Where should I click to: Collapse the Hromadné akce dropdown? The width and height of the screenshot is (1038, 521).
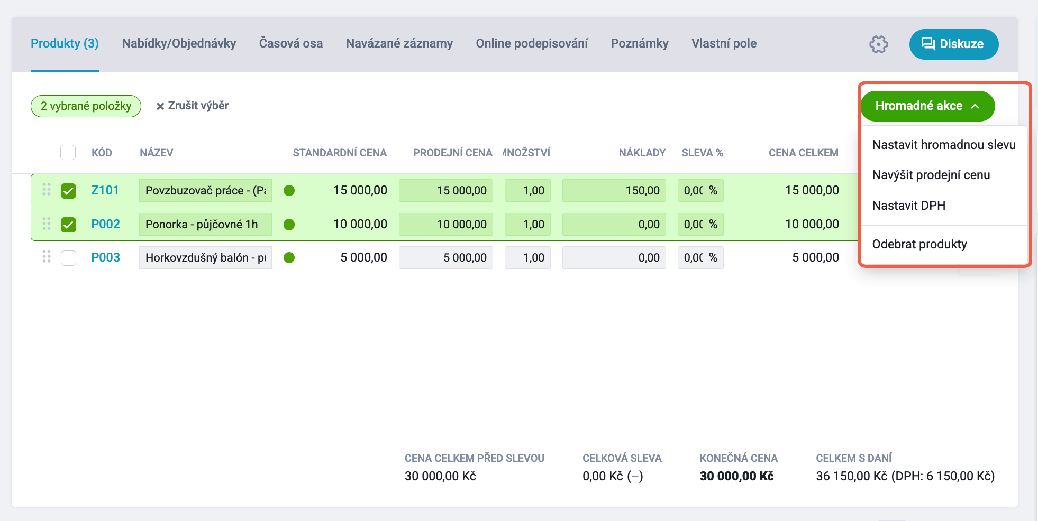tap(927, 106)
